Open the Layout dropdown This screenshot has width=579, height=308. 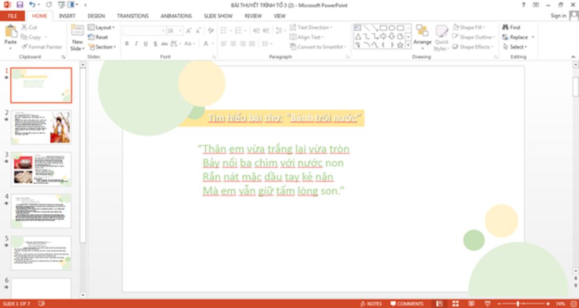pyautogui.click(x=101, y=28)
